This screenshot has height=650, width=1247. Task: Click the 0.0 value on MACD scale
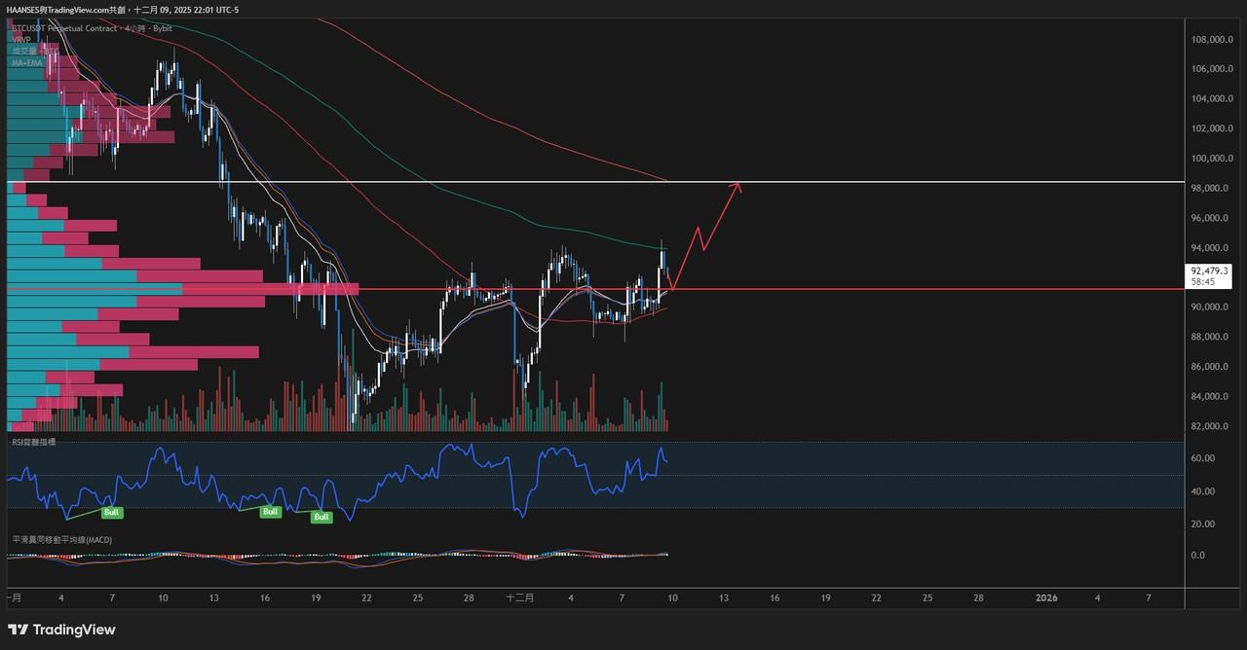click(x=1197, y=556)
